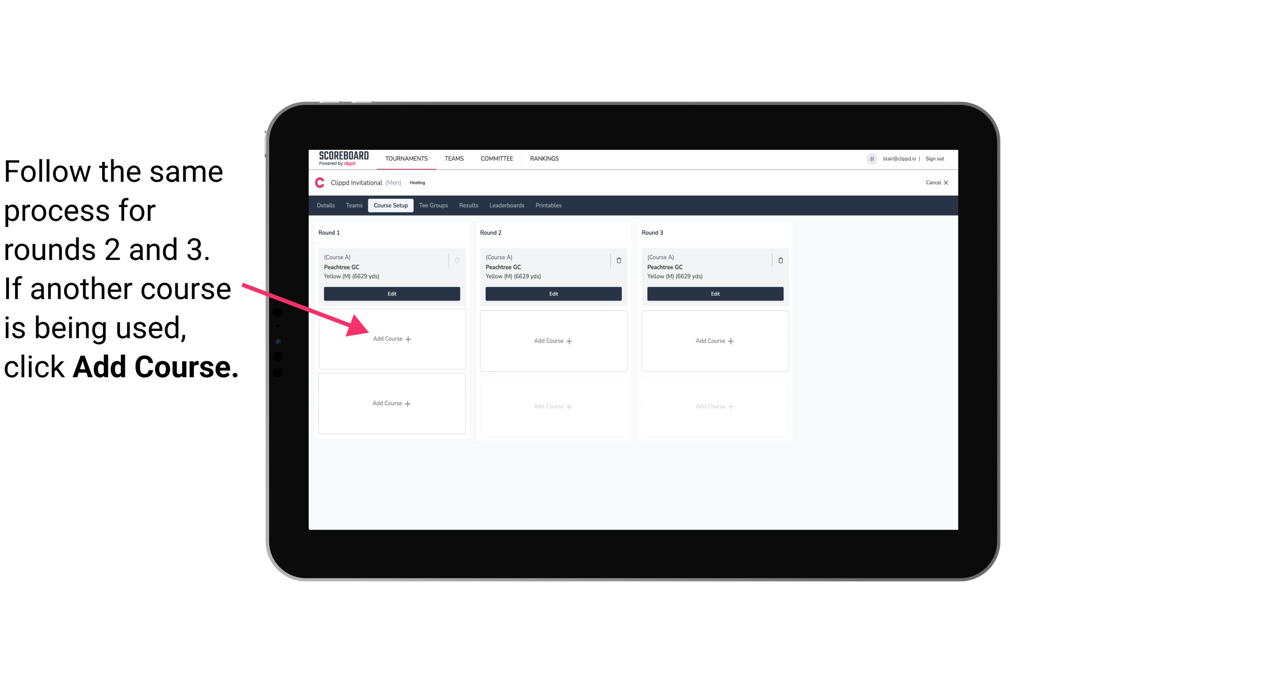Click the delete icon for Round 1 course
The height and width of the screenshot is (679, 1262).
460,260
